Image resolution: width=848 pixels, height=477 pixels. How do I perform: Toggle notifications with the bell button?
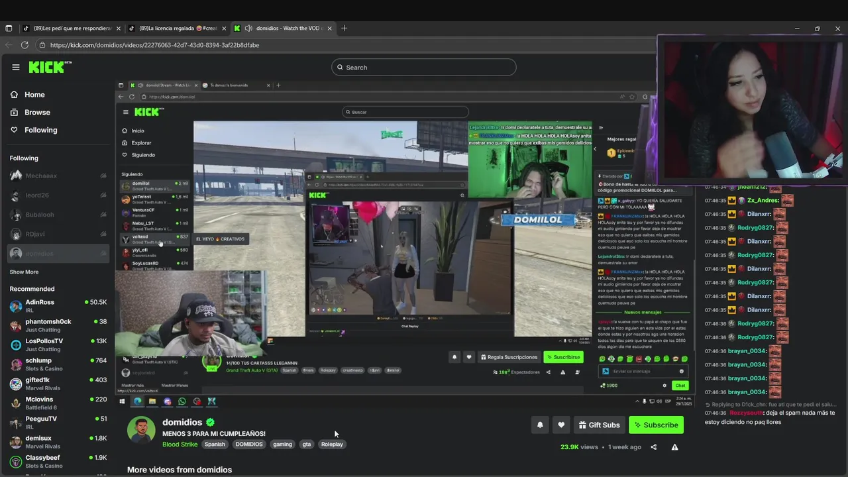[540, 425]
